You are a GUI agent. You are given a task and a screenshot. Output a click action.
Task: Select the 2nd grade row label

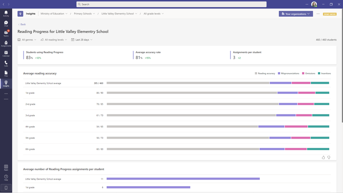pyautogui.click(x=30, y=104)
